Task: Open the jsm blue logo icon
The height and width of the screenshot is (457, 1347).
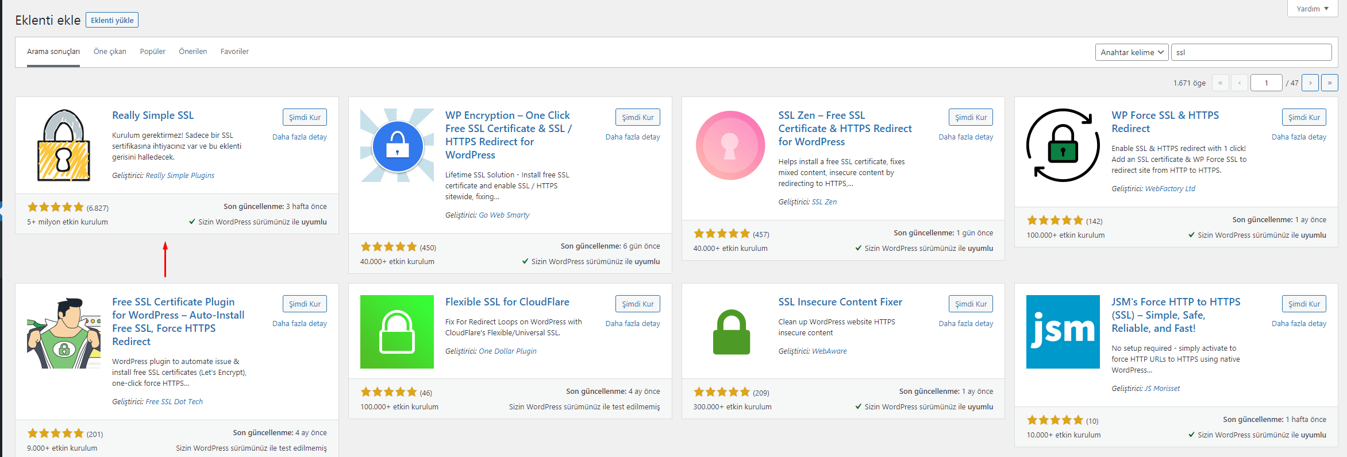Action: coord(1063,332)
